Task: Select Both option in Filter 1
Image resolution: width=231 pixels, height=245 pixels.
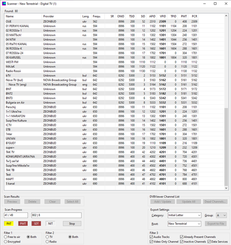Action: [x=32, y=237]
